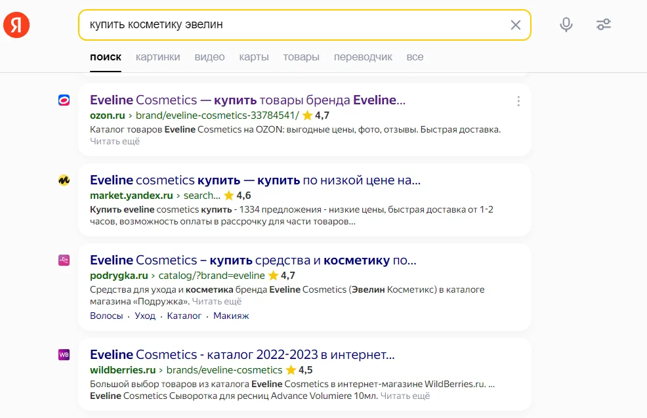Screen dimensions: 647x418
Task: Switch to the картинки tab
Action: coord(157,57)
